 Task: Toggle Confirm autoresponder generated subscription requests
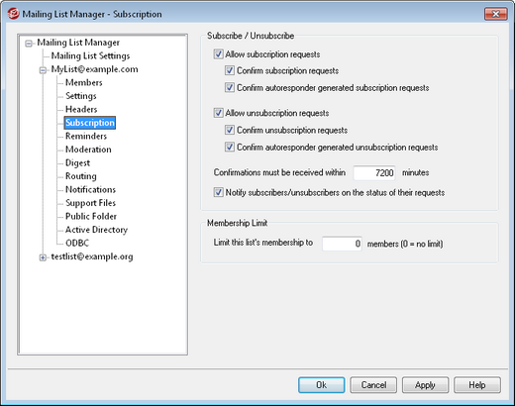(x=230, y=87)
